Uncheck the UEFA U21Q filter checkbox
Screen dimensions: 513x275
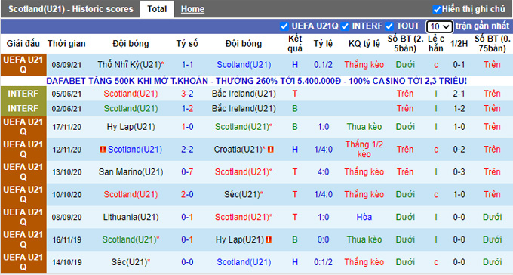(284, 26)
